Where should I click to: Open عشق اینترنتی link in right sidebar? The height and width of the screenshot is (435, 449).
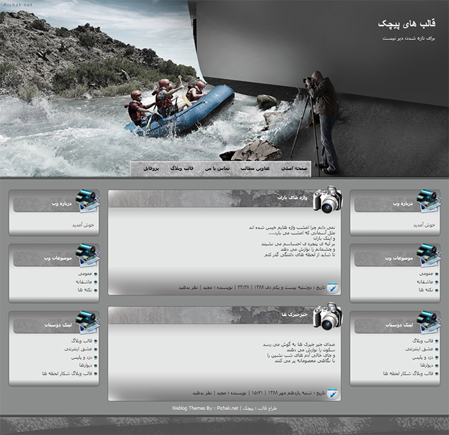(419, 349)
